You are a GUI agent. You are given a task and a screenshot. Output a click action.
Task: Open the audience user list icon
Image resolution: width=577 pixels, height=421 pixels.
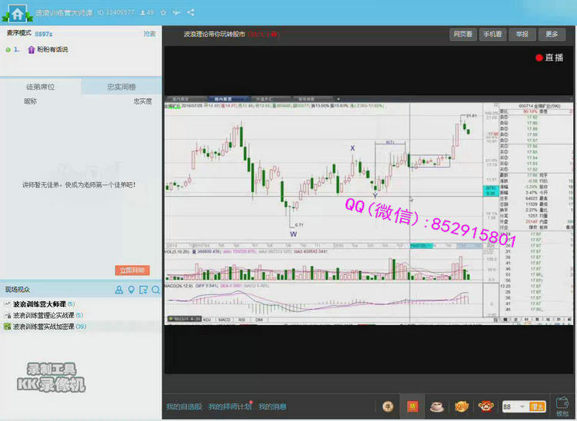click(119, 290)
